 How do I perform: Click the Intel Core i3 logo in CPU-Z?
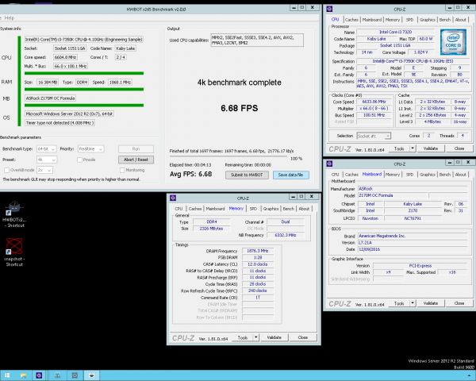tap(453, 42)
